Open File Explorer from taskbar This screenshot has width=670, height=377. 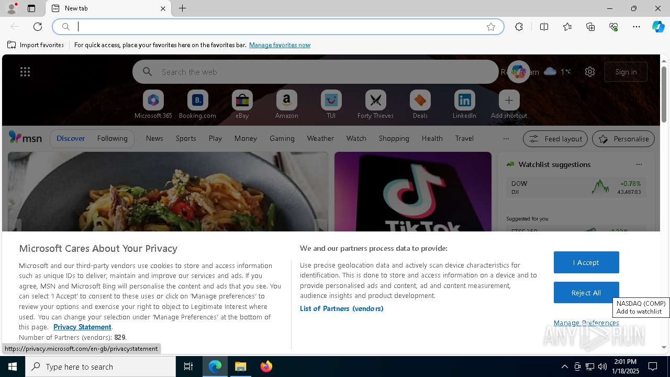(x=241, y=367)
